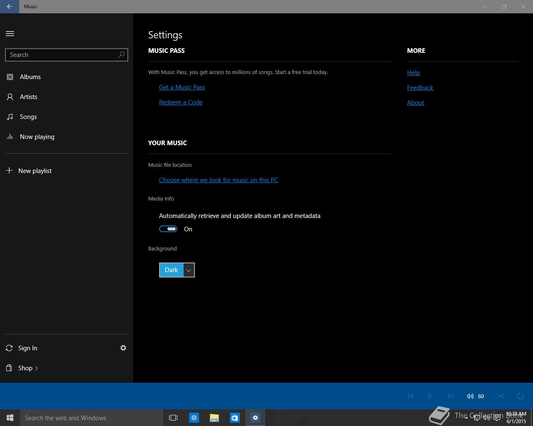533x426 pixels.
Task: Open Now playing view
Action: pyautogui.click(x=67, y=137)
